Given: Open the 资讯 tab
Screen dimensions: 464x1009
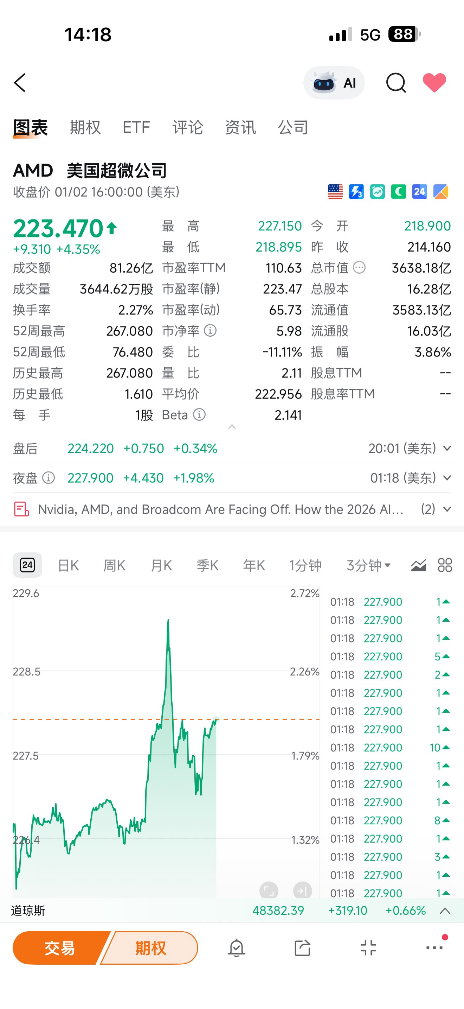Looking at the screenshot, I should pos(240,127).
